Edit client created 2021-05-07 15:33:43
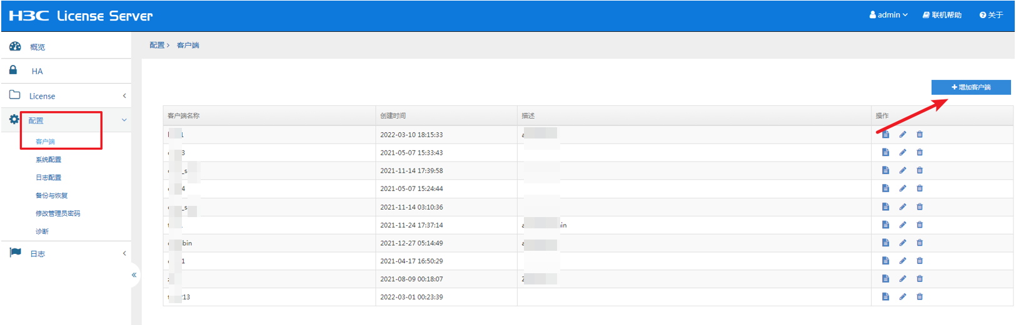 pos(903,152)
